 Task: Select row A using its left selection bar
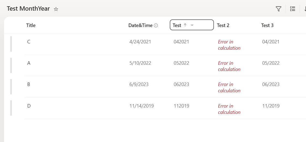(x=11, y=65)
